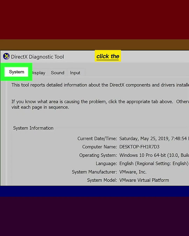Select the DESKTOP-FH1R7D3 computer name value
This screenshot has width=189, height=236.
(x=139, y=147)
